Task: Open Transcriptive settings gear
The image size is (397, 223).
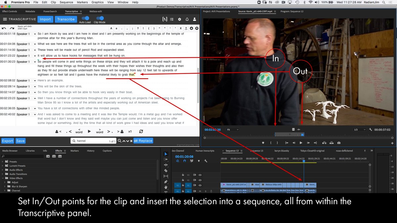Action: (180, 19)
